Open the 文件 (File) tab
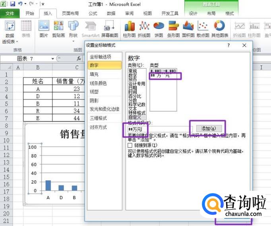 pos(10,13)
